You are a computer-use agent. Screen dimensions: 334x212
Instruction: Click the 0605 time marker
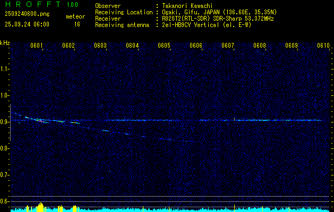point(164,46)
